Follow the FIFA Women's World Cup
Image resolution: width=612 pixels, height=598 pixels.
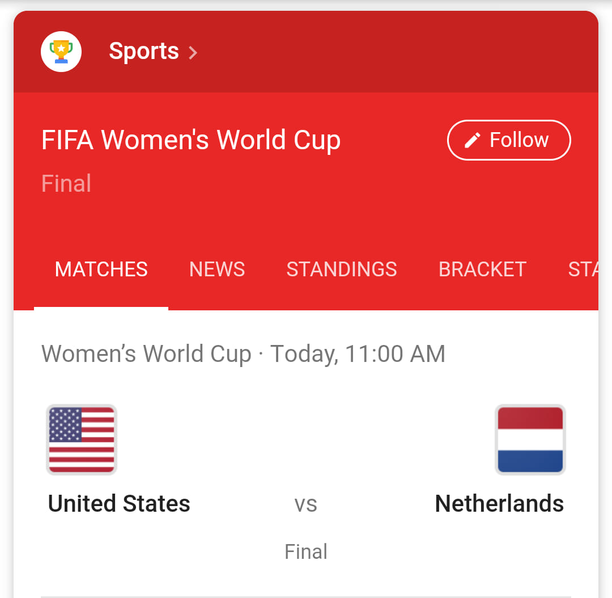click(509, 140)
